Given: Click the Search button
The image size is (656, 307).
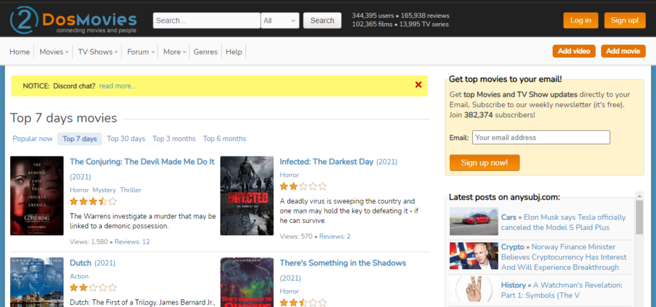Looking at the screenshot, I should (322, 21).
